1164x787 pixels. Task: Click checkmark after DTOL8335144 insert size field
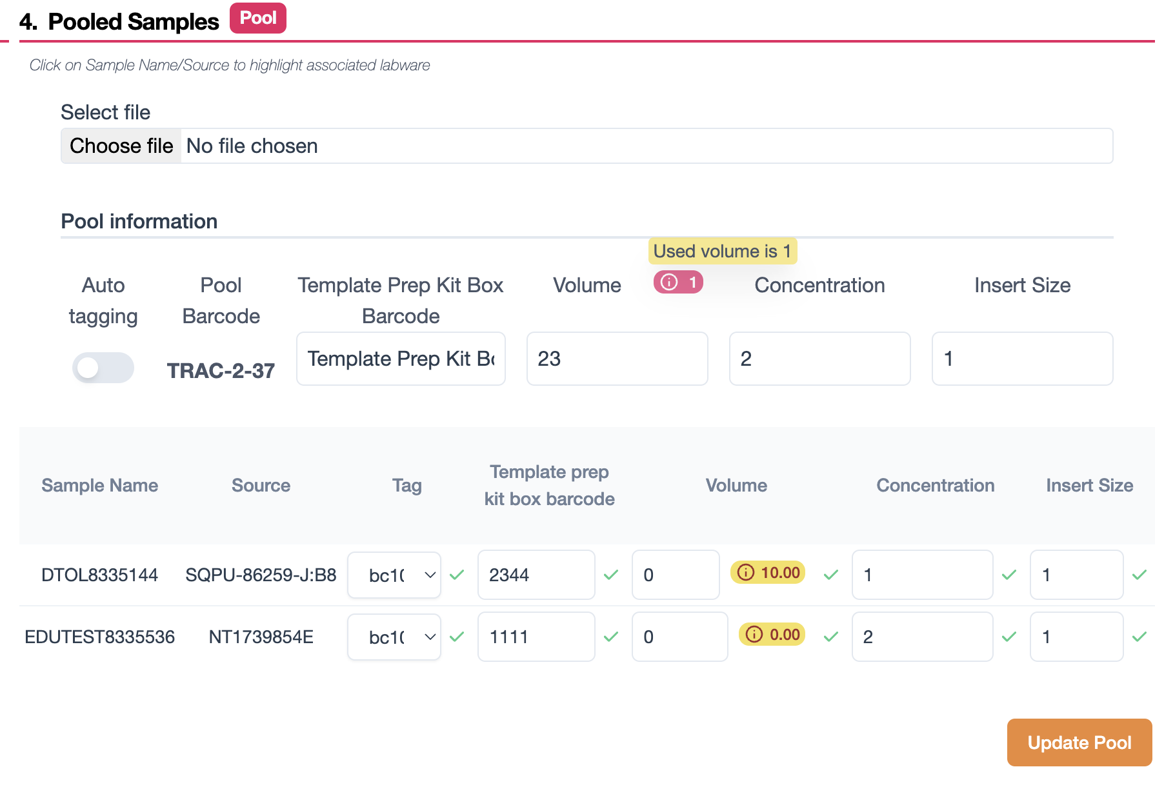click(x=1139, y=575)
